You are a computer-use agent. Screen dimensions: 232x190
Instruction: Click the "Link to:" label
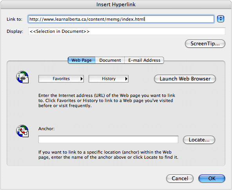pyautogui.click(x=14, y=19)
